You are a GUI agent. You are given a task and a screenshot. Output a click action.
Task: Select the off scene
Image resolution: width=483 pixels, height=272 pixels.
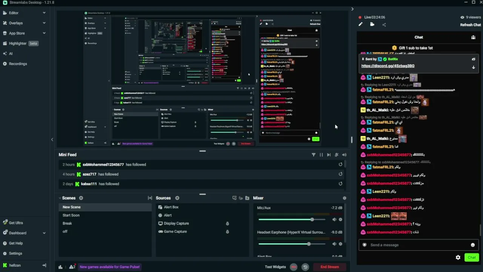[x=105, y=232]
